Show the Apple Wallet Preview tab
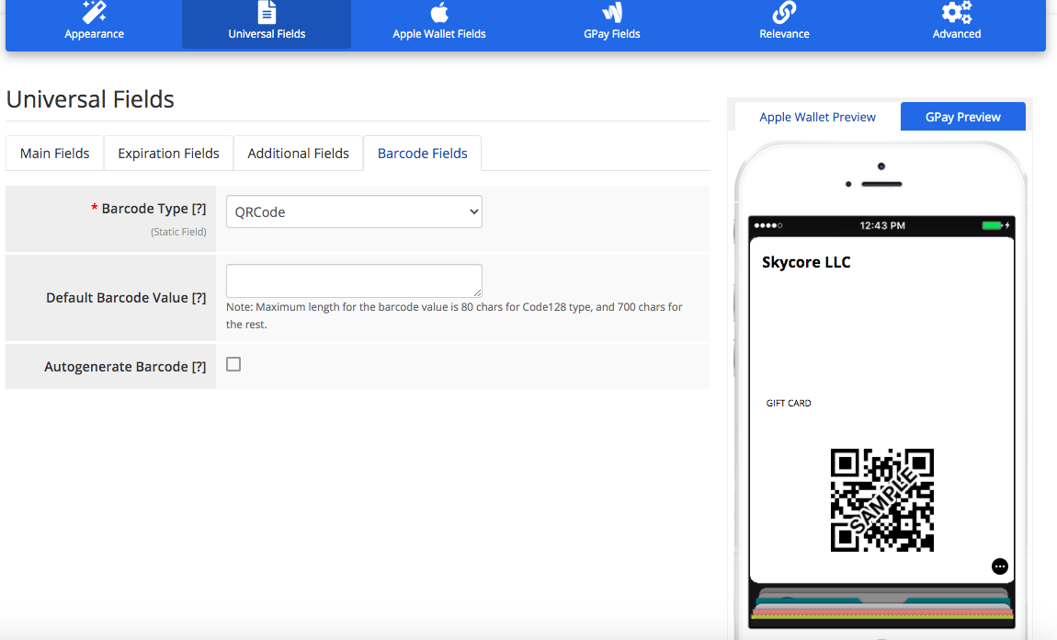Viewport: 1057px width, 640px height. [817, 117]
